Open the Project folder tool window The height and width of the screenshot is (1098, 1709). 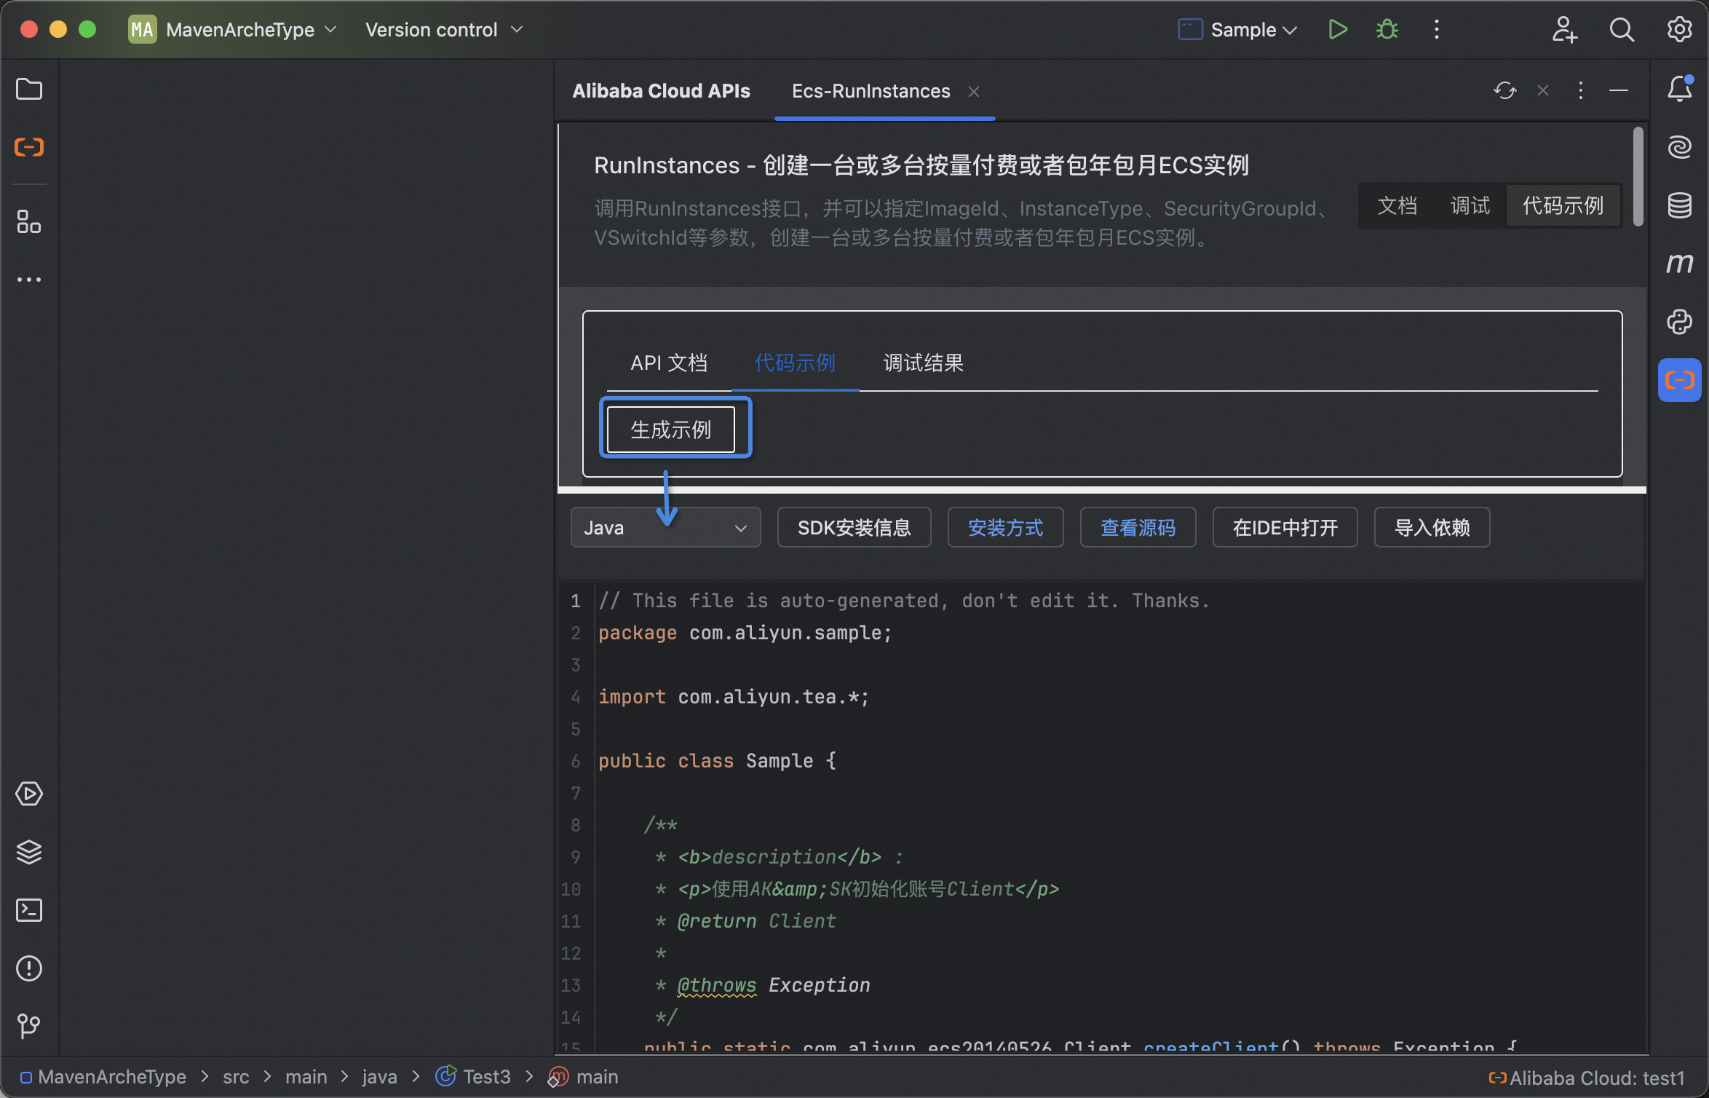point(29,90)
